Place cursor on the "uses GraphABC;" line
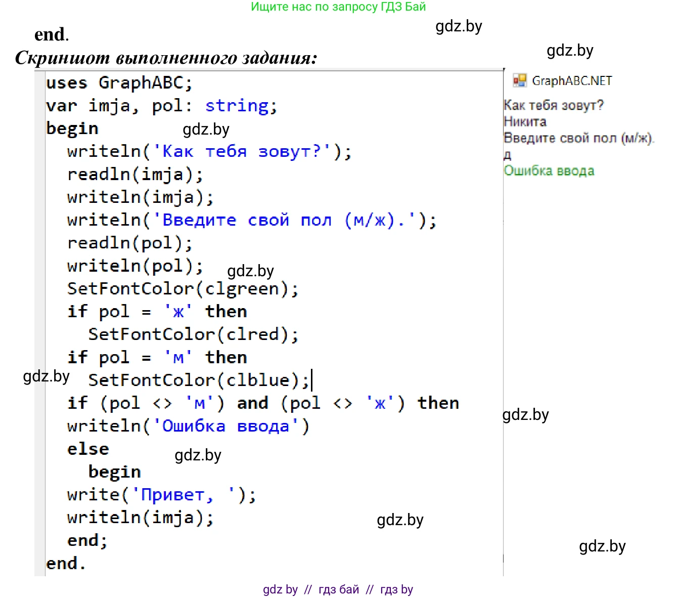The height and width of the screenshot is (598, 678). pyautogui.click(x=119, y=83)
